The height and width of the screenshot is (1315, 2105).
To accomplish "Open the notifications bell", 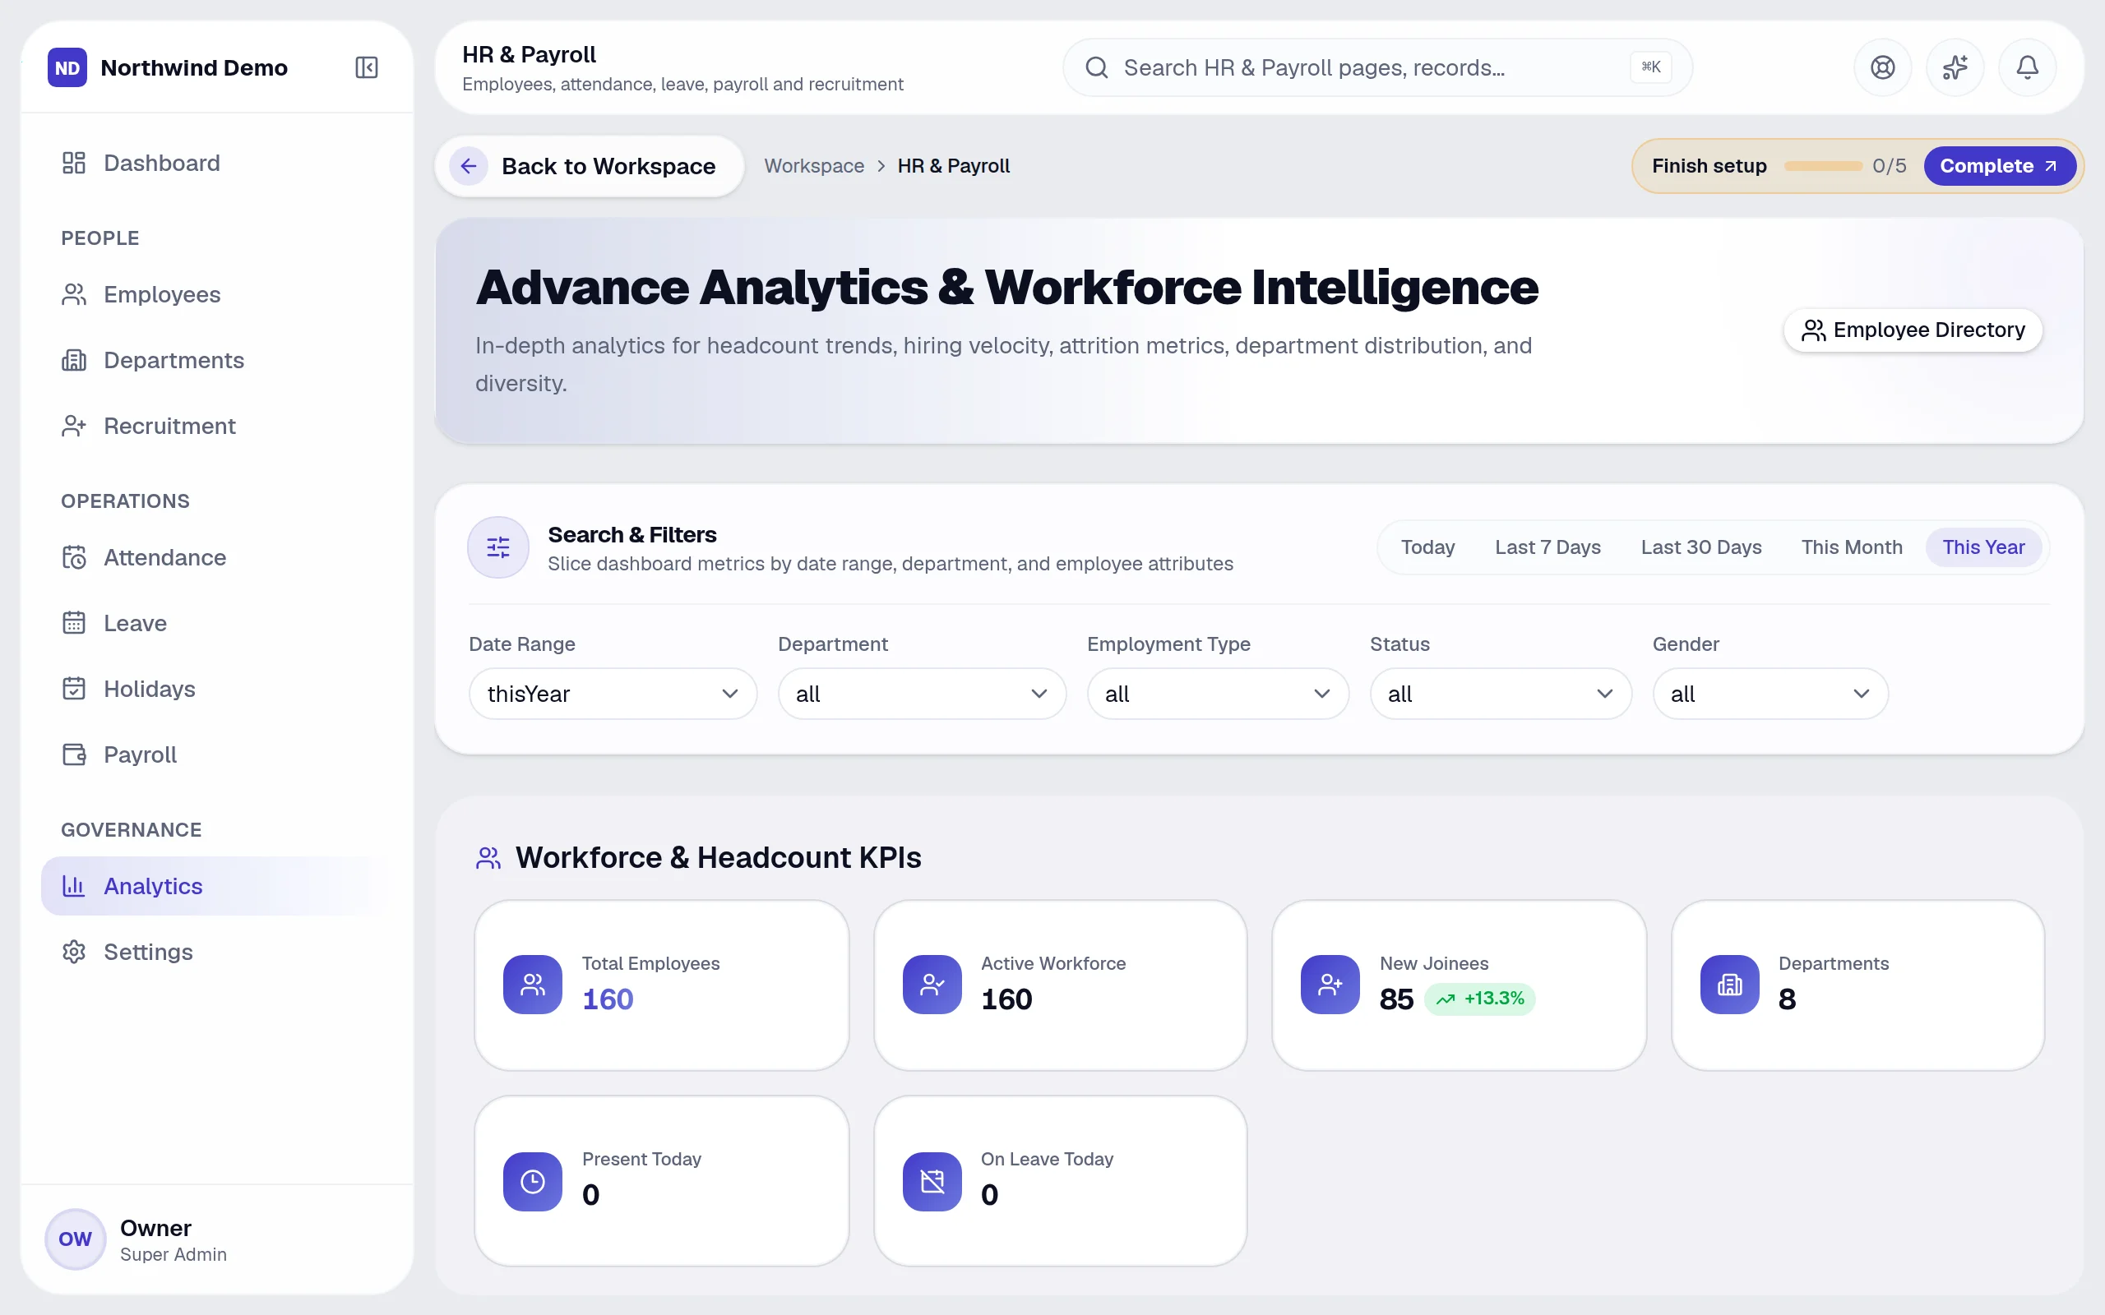I will [x=2027, y=67].
